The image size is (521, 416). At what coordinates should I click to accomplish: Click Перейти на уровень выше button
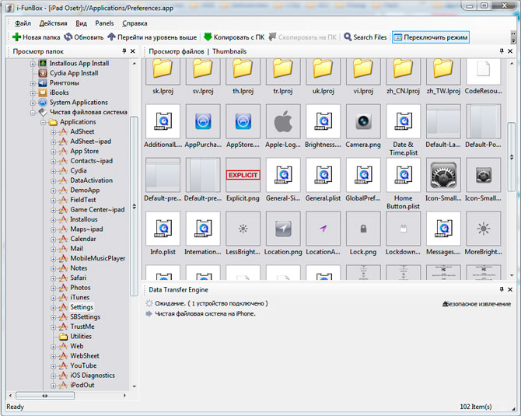pos(152,37)
